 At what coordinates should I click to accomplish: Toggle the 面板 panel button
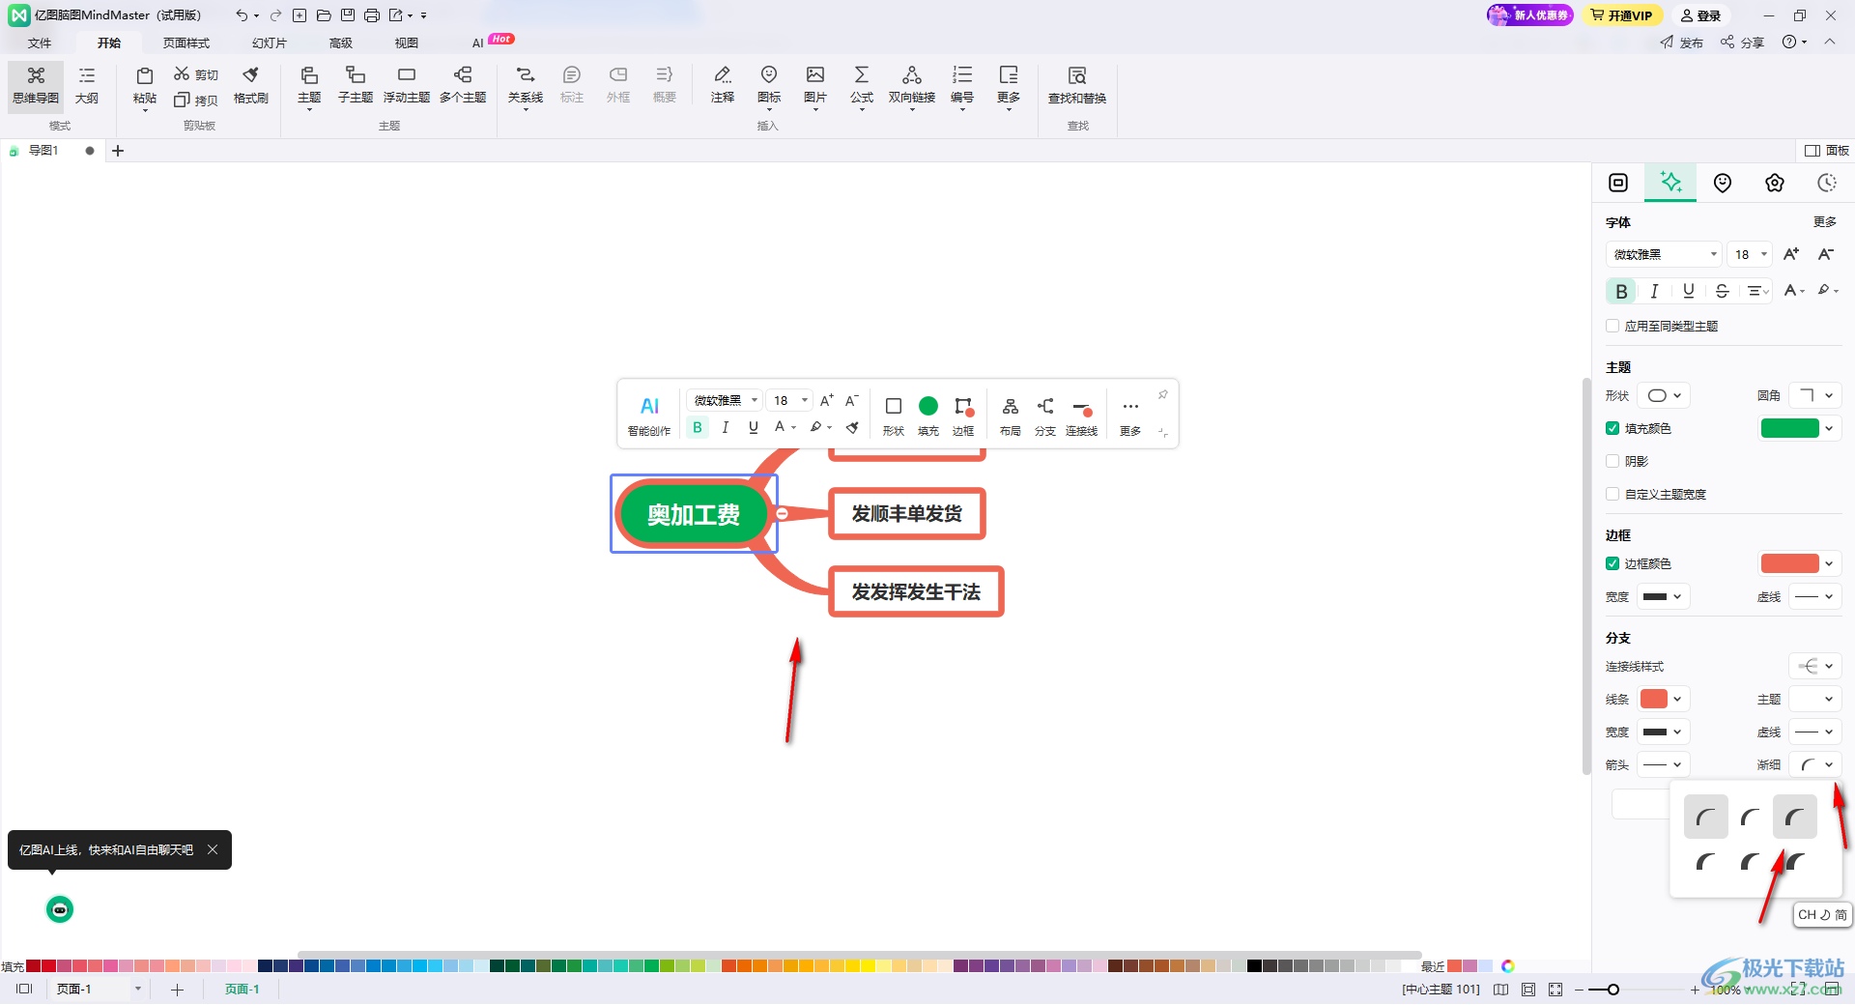click(1827, 150)
